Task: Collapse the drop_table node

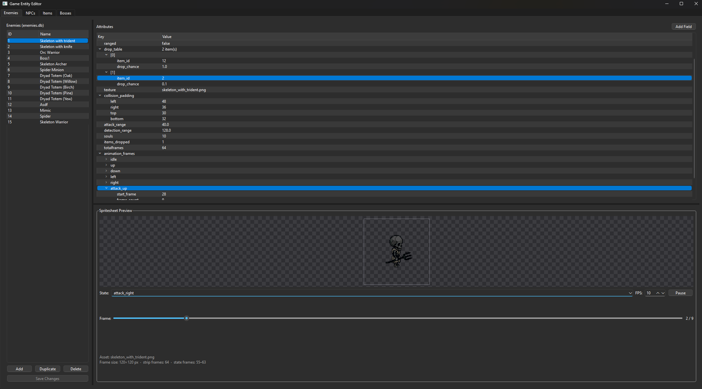Action: (100, 49)
